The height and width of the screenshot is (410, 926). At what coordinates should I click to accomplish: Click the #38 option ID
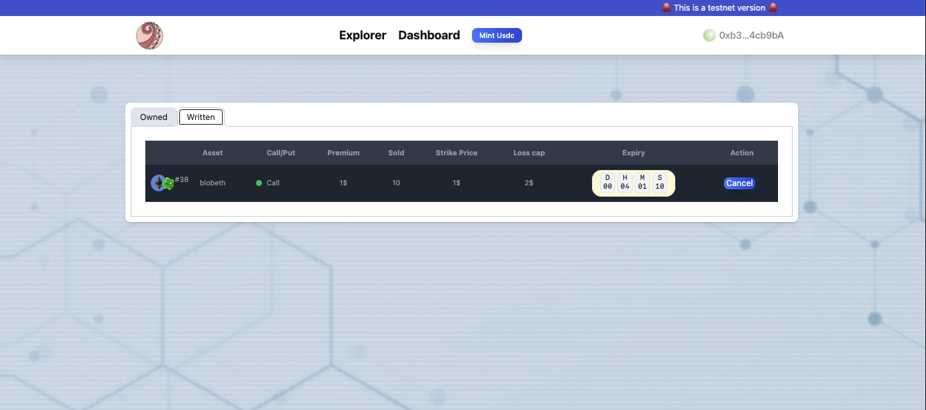tap(181, 180)
